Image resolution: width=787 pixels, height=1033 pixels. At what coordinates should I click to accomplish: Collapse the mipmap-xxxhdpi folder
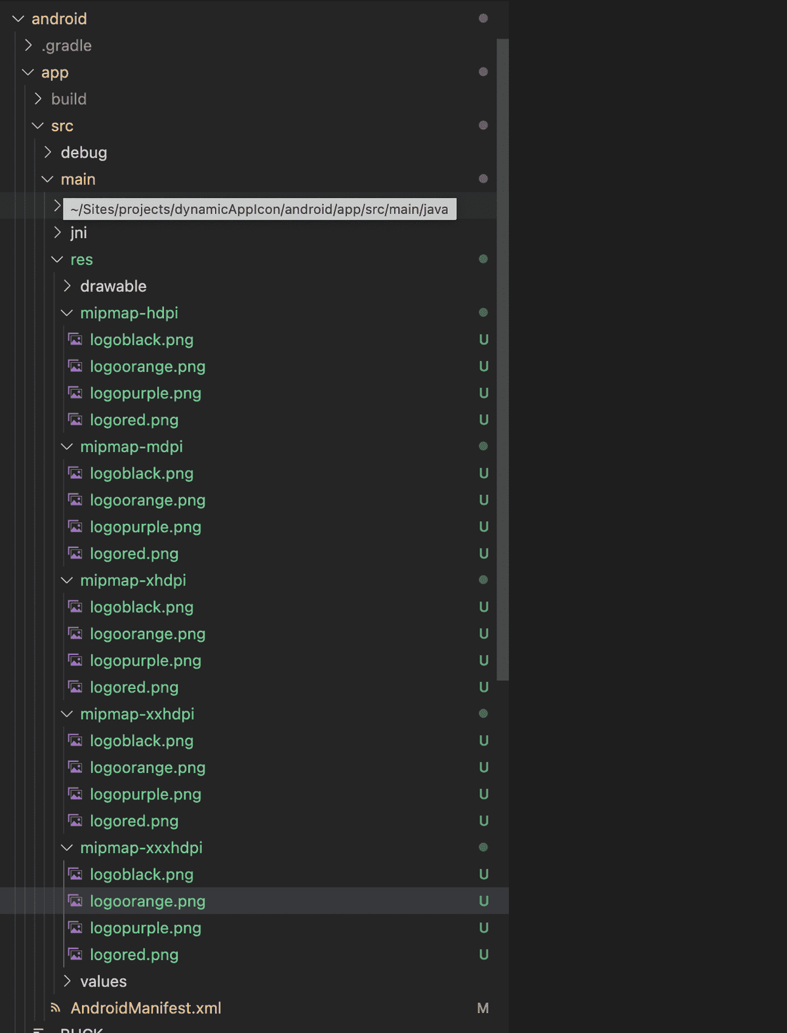(67, 847)
